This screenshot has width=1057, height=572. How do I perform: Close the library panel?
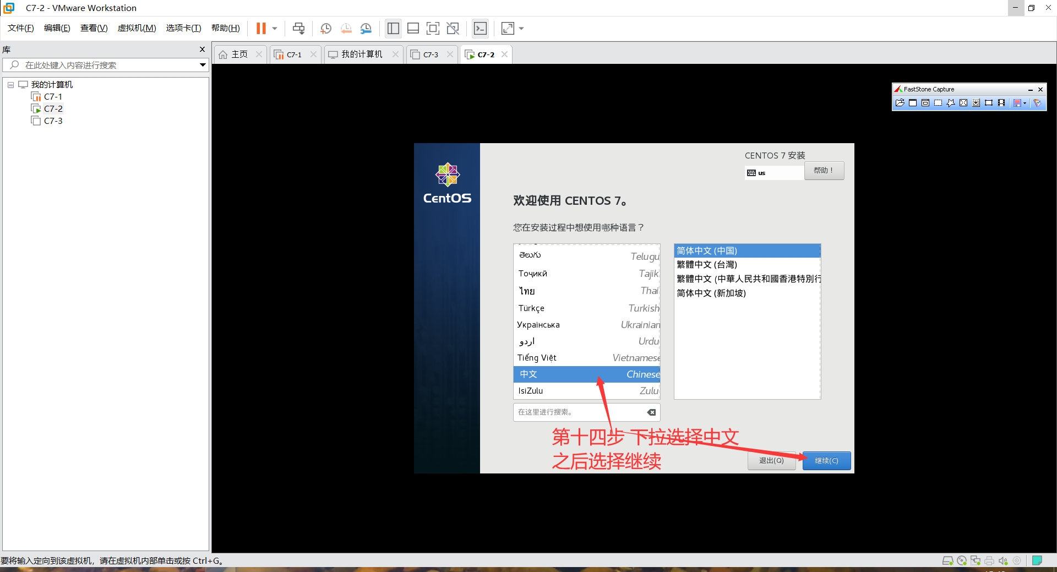click(202, 50)
